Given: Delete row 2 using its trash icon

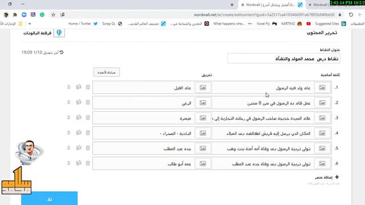Looking at the screenshot, I should (x=88, y=102).
